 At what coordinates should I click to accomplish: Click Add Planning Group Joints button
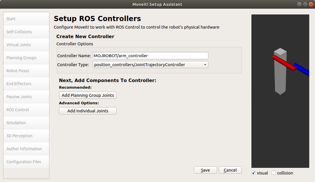88,95
